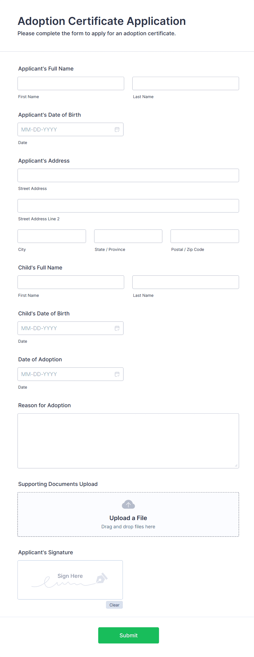The image size is (254, 657).
Task: Click the Street Address input box
Action: point(128,175)
